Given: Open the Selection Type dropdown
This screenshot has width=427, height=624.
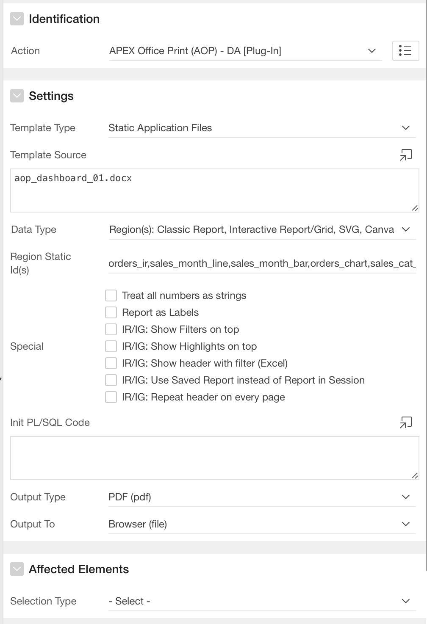Looking at the screenshot, I should (261, 601).
